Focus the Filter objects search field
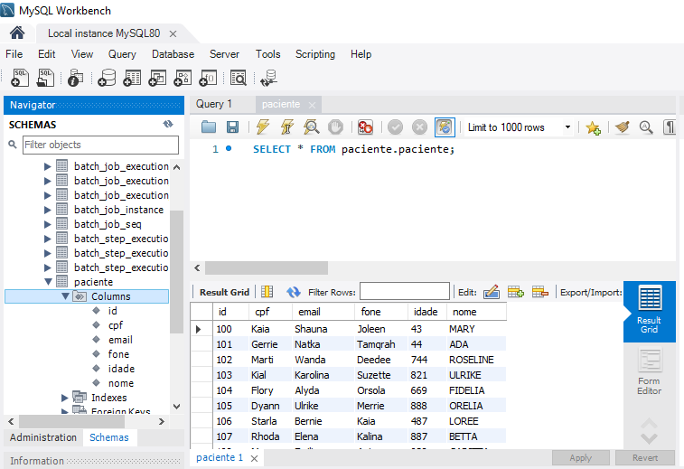 100,145
